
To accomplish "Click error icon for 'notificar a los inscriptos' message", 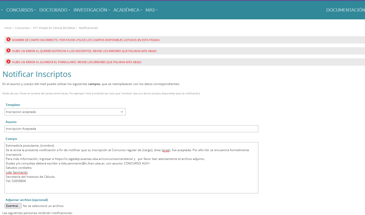I will click(x=9, y=51).
